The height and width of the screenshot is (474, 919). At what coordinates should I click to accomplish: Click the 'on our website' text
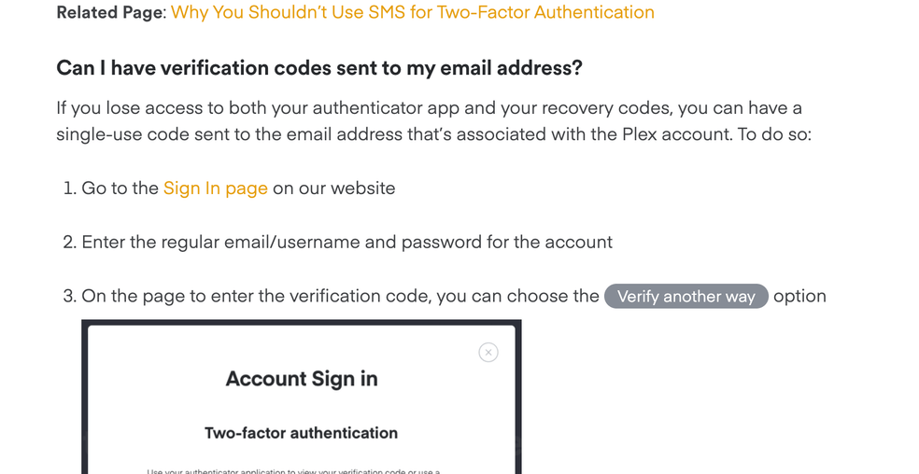click(x=334, y=188)
